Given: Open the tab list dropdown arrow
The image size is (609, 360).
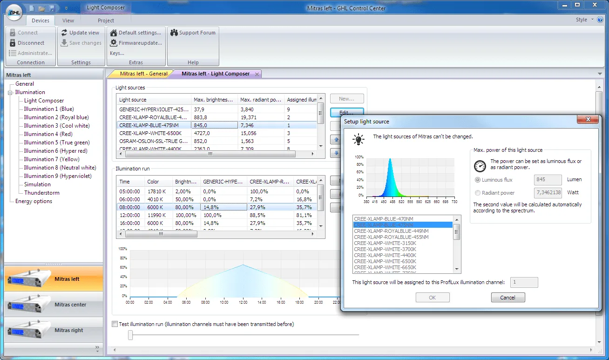Looking at the screenshot, I should [600, 74].
